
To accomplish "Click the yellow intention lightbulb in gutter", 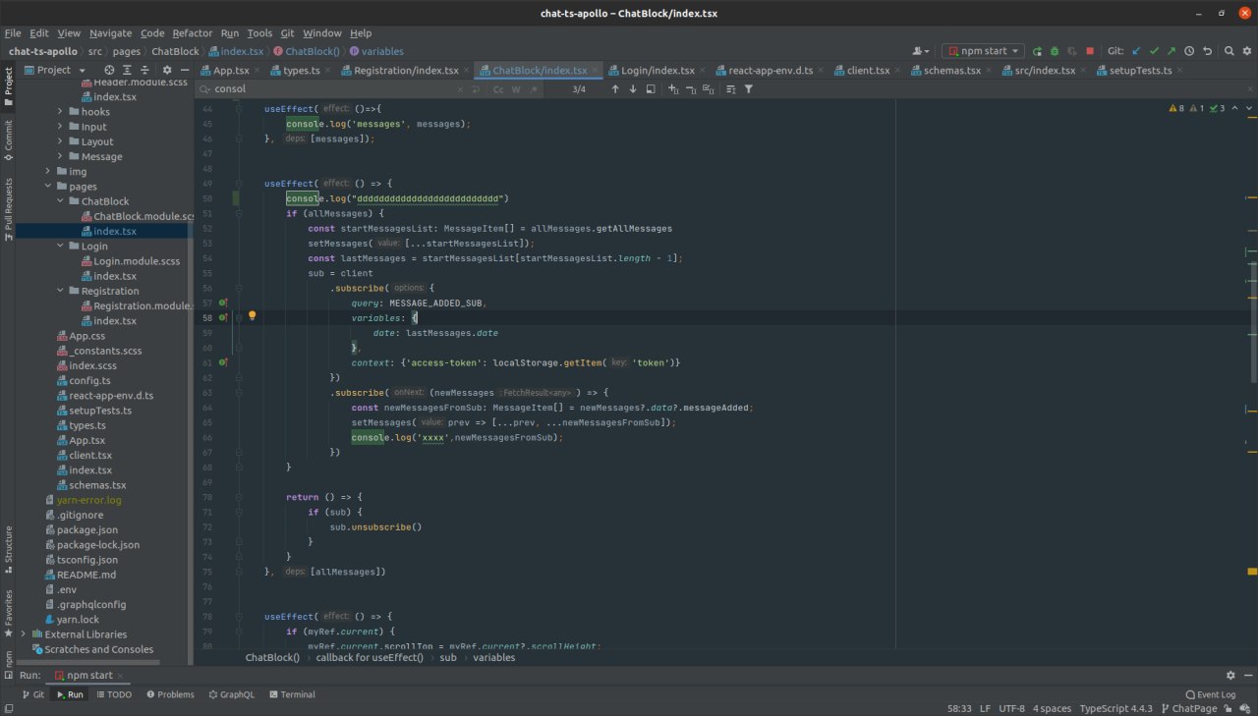I will click(253, 316).
